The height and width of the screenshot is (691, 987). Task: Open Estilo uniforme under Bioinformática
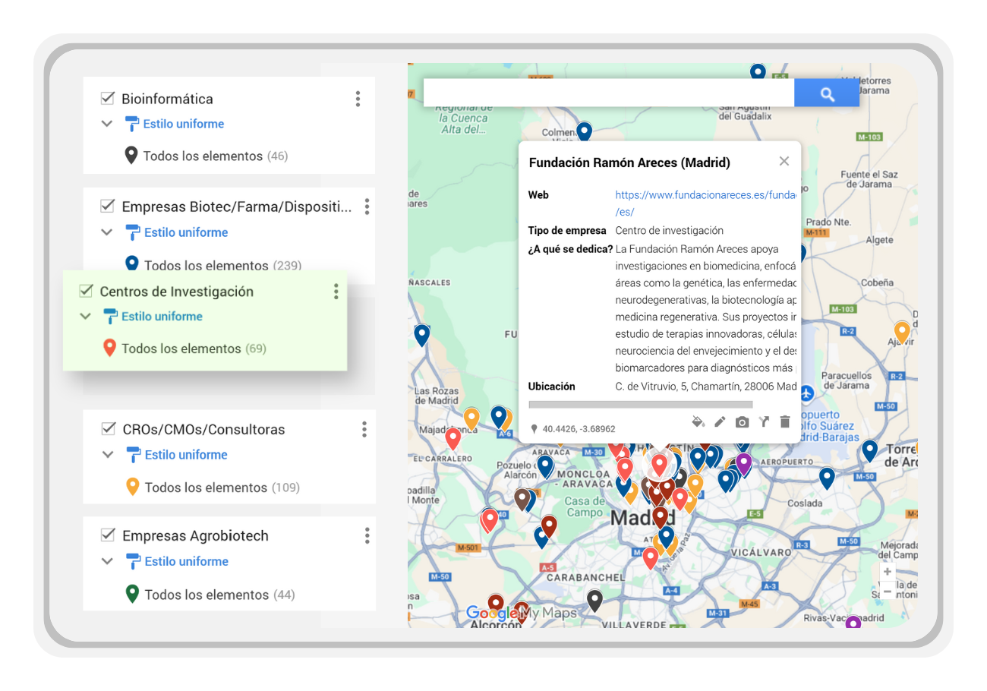184,124
